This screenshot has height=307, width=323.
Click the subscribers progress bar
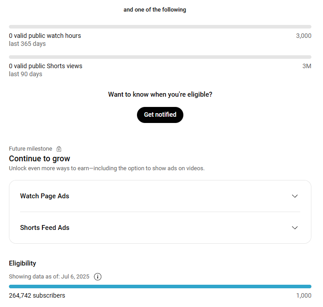(160, 287)
